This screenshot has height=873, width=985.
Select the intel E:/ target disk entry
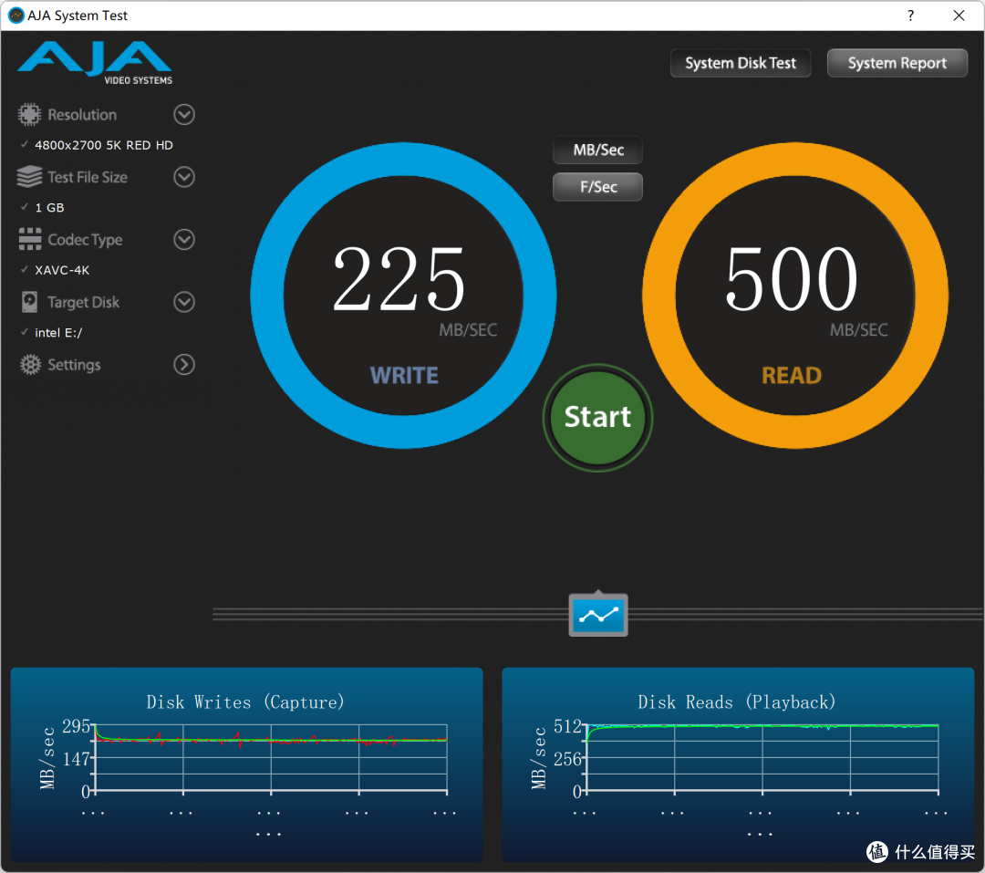(58, 332)
